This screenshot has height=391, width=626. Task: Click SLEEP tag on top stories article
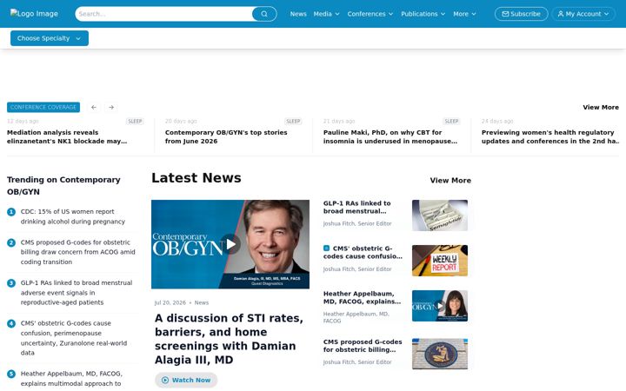pos(293,122)
